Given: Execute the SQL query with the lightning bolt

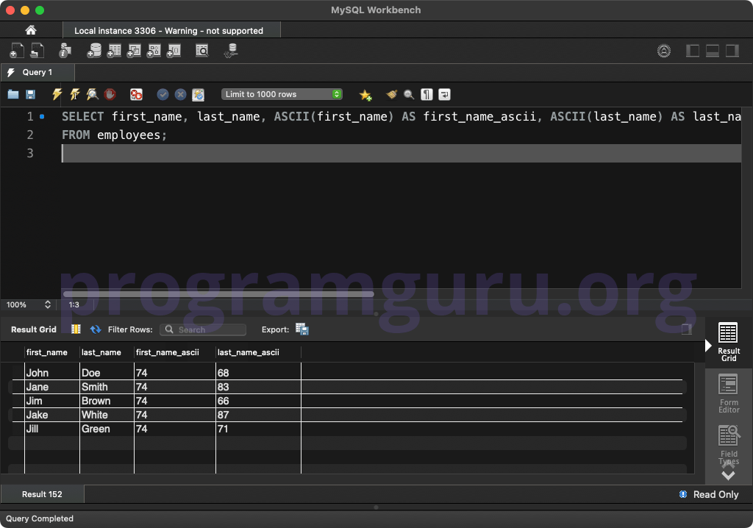Looking at the screenshot, I should [x=57, y=94].
